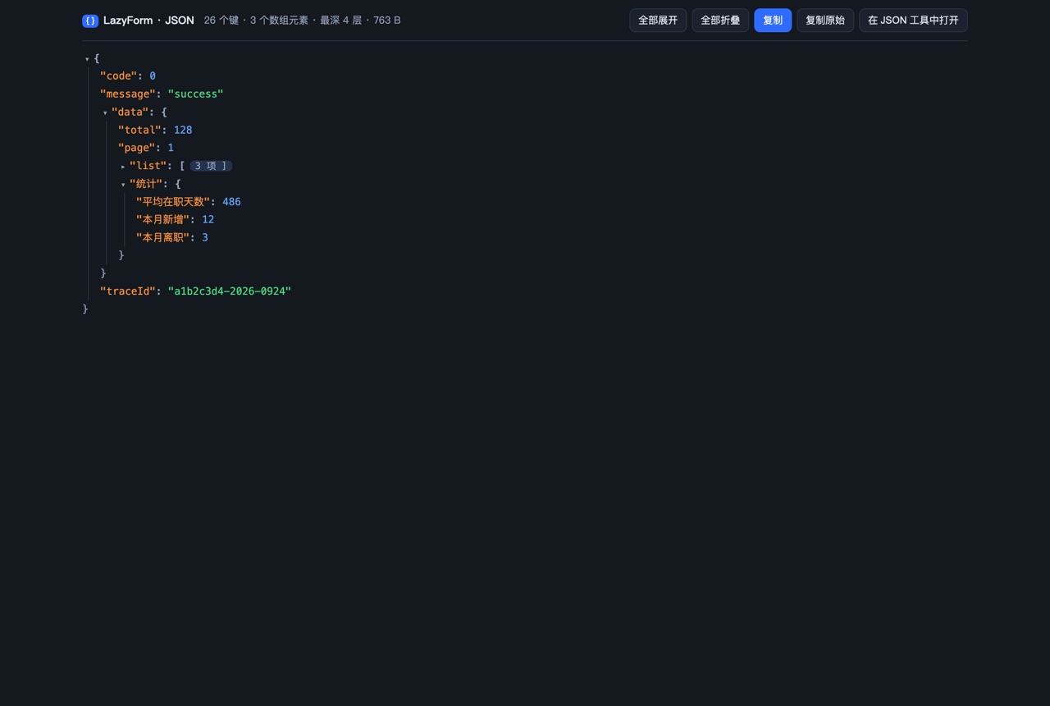Collapse the root object arrow
This screenshot has width=1050, height=706.
(87, 59)
